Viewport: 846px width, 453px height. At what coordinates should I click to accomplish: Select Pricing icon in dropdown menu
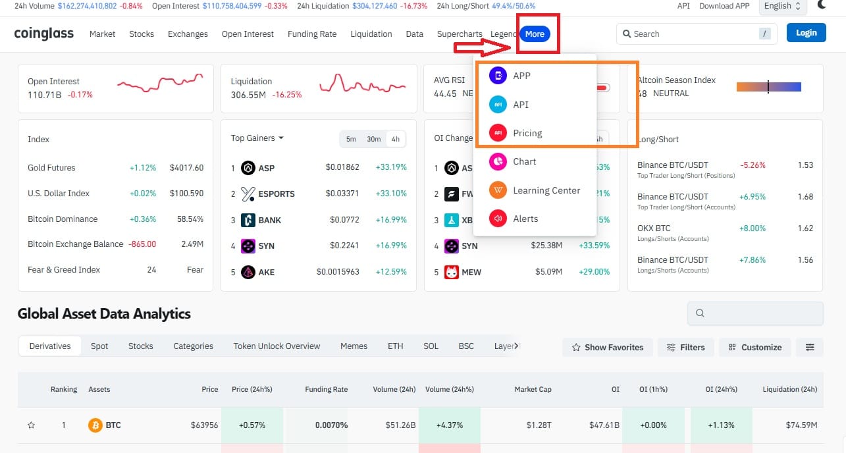tap(498, 133)
